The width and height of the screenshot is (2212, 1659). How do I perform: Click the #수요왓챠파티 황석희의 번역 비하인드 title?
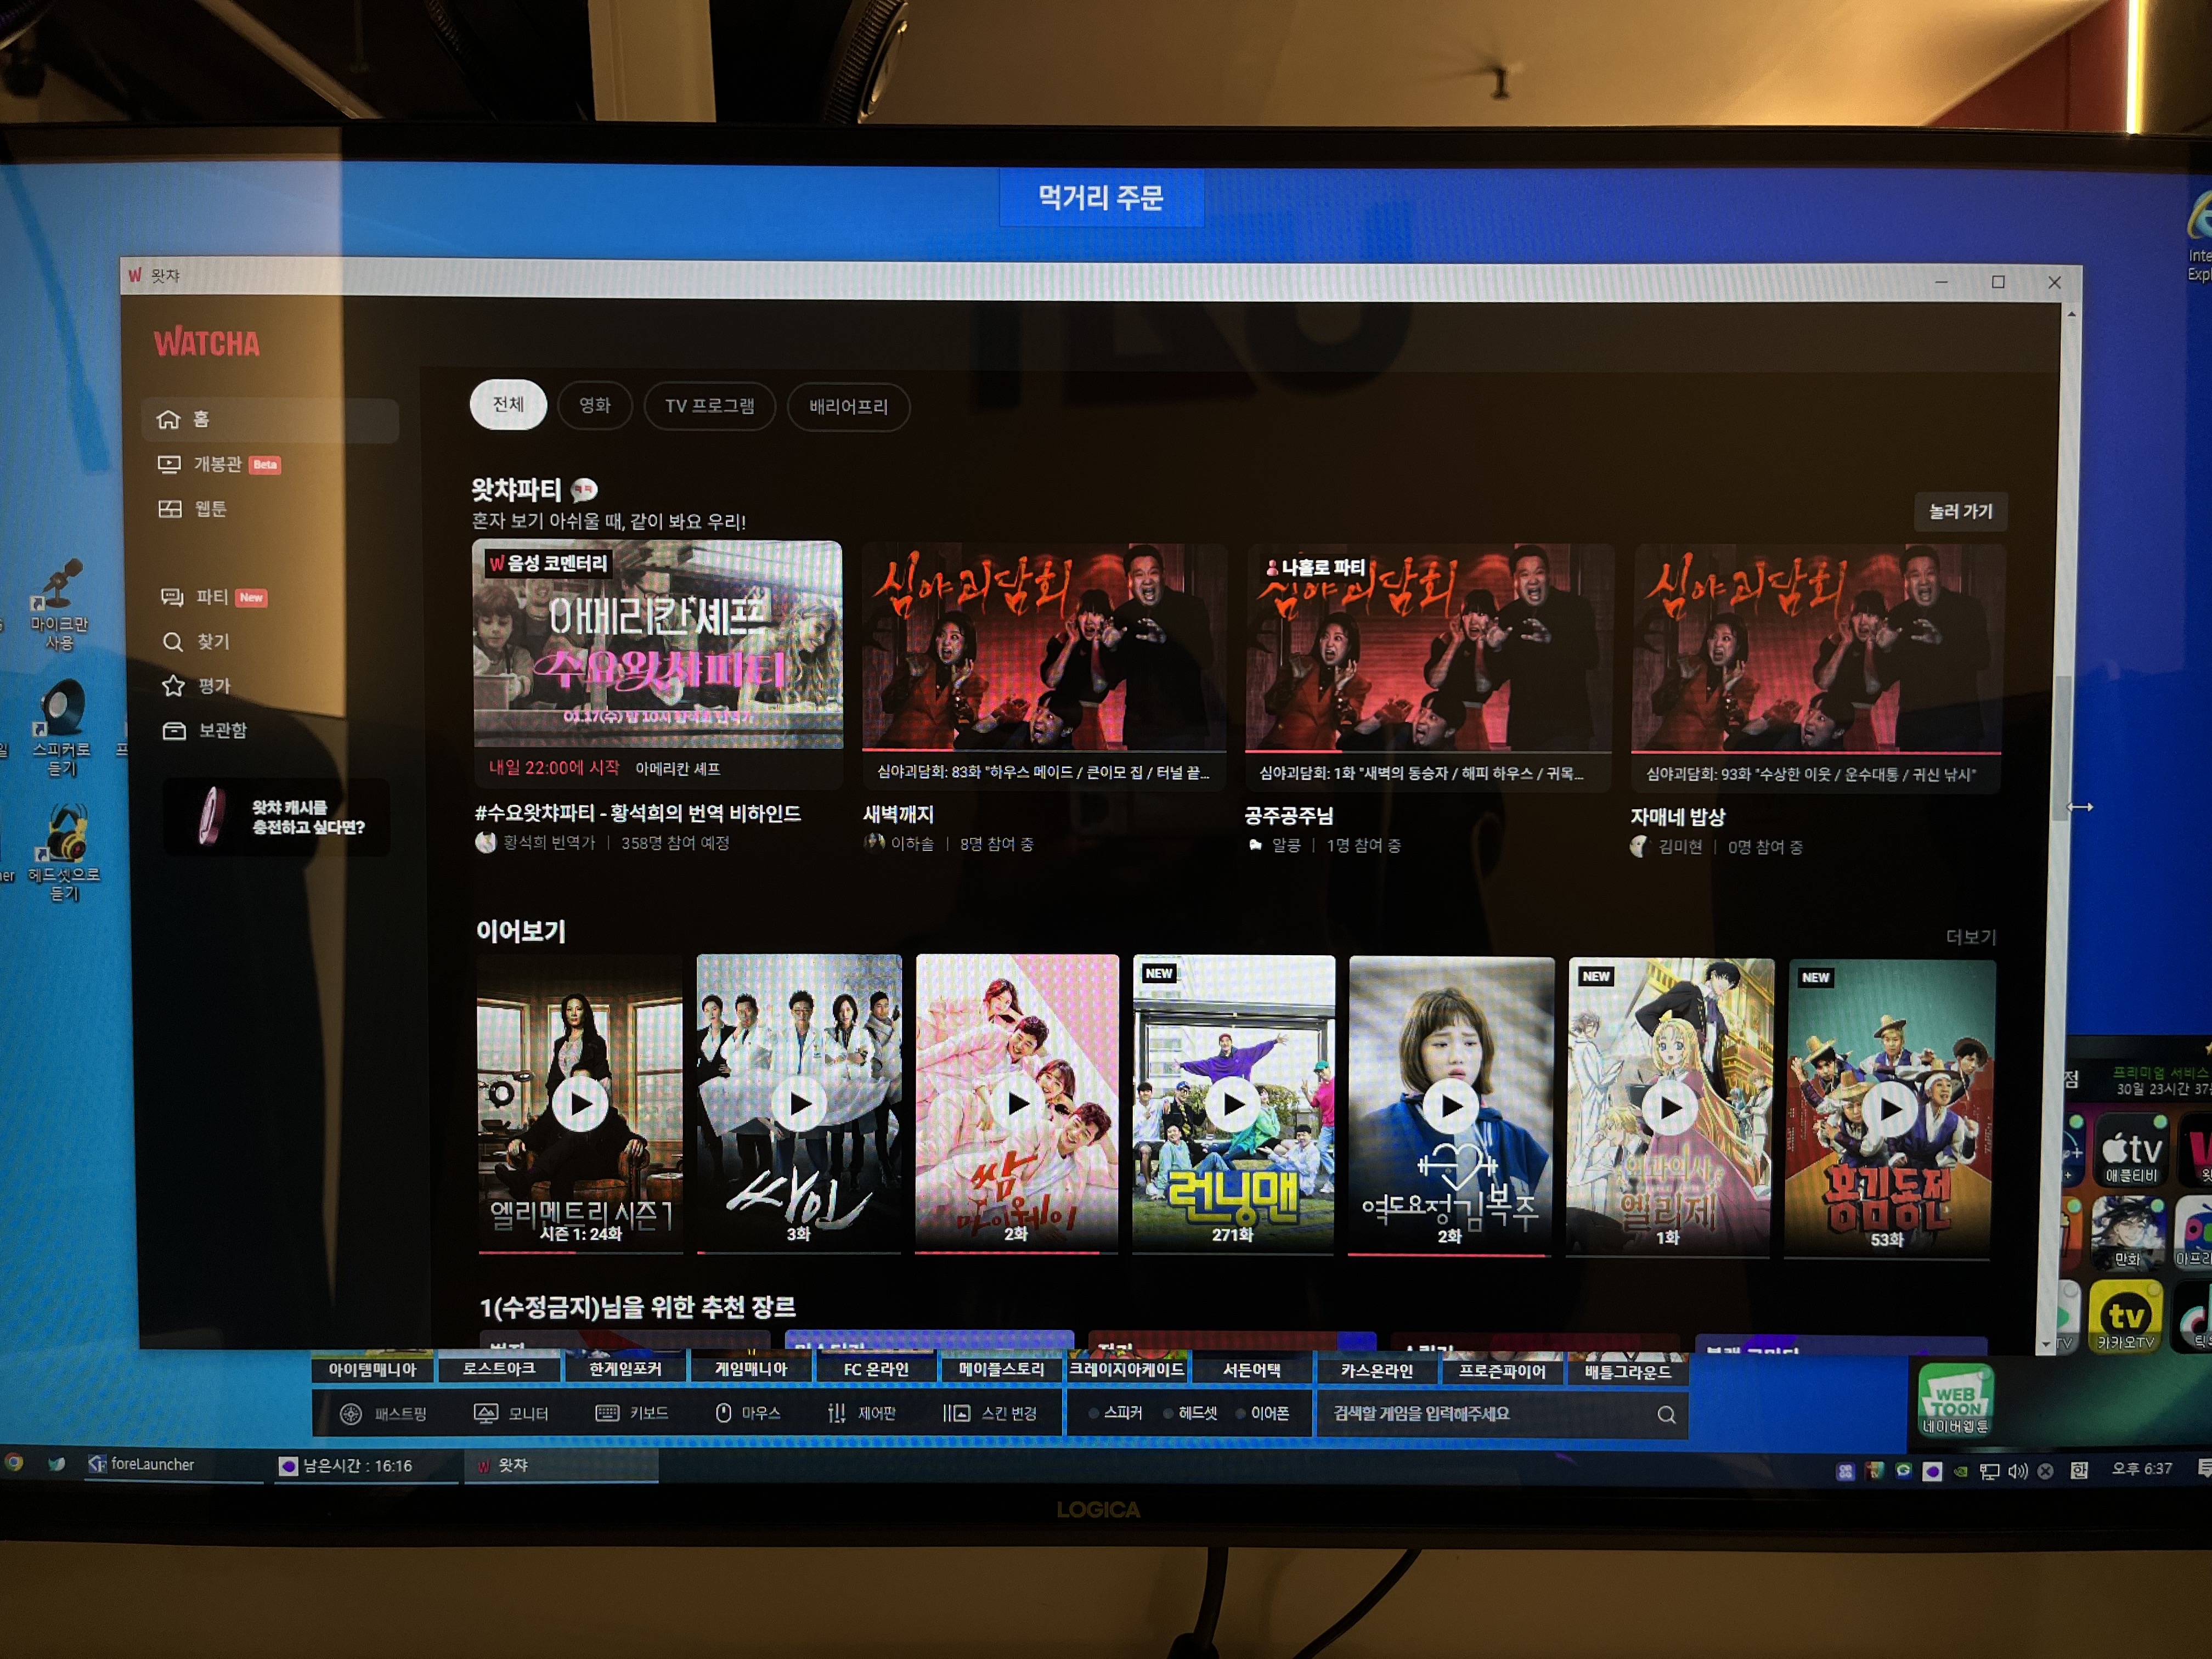click(x=638, y=813)
